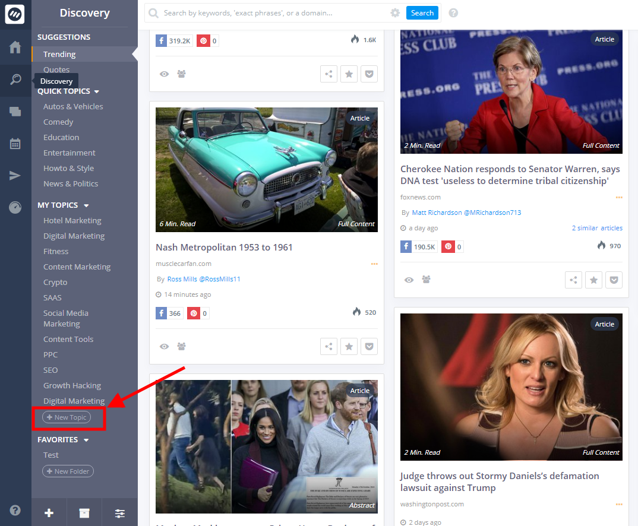Open more options dots for foxnews.com article
This screenshot has width=638, height=526.
tap(619, 197)
